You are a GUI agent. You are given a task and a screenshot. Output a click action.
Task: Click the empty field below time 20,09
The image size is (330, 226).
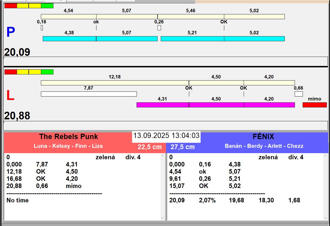pos(166,61)
